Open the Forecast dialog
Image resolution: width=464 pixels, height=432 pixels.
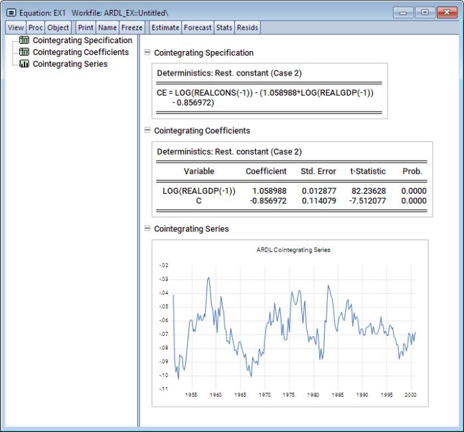[198, 27]
